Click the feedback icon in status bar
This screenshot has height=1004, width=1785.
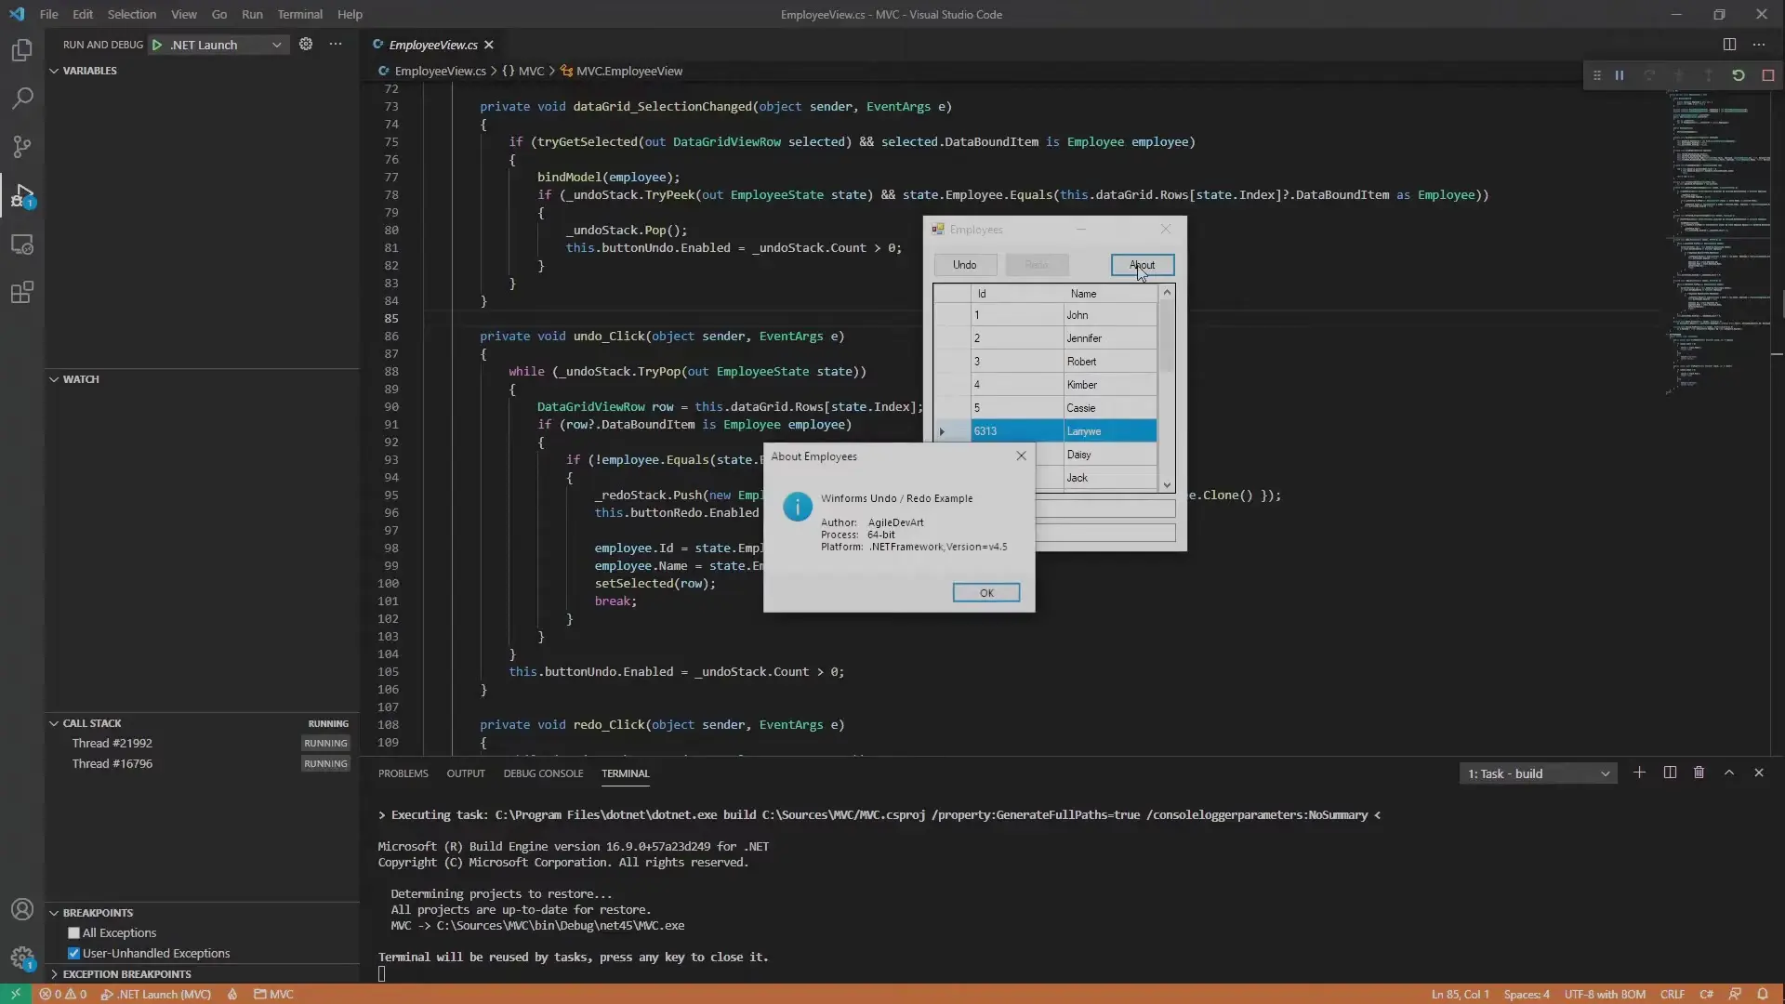[1735, 994]
